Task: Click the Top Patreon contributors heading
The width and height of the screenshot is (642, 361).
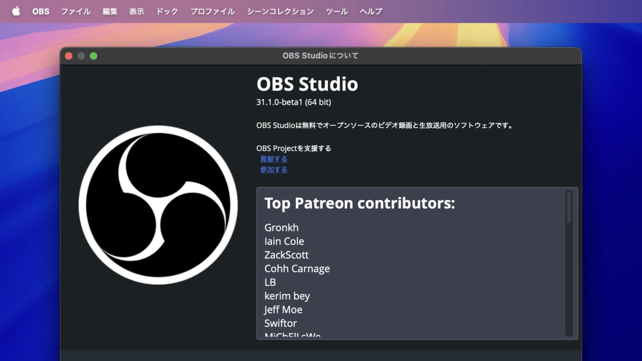Action: click(x=359, y=203)
